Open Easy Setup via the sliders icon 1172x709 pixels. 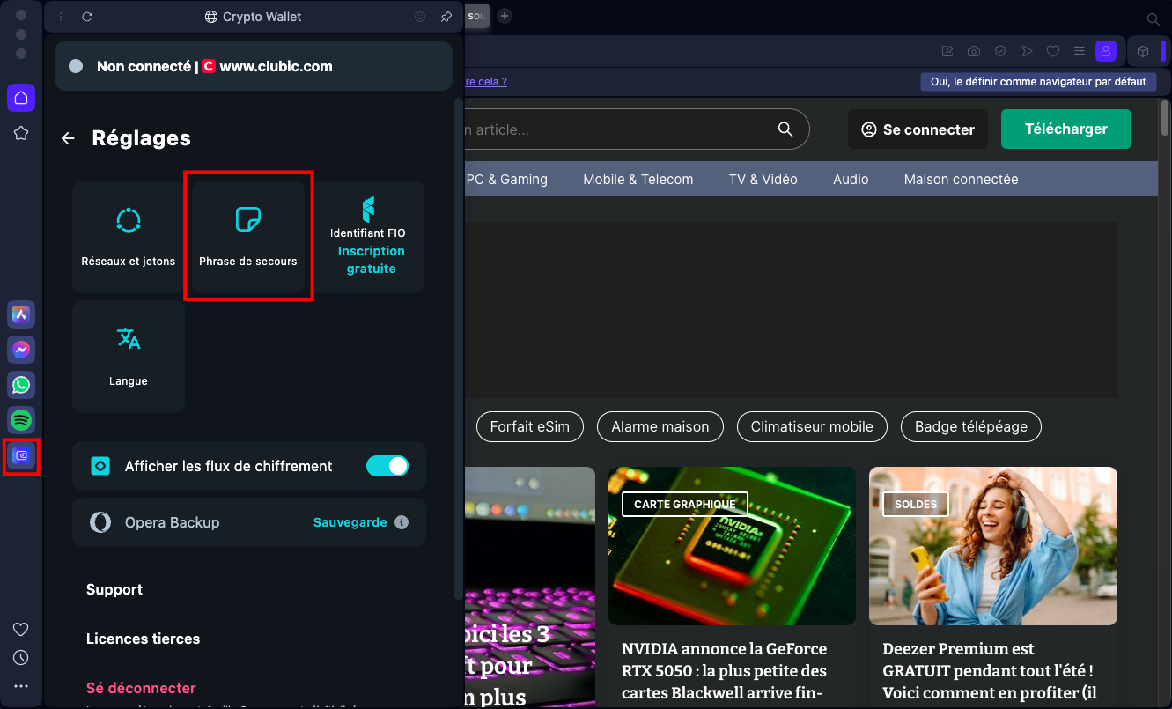tap(1080, 51)
